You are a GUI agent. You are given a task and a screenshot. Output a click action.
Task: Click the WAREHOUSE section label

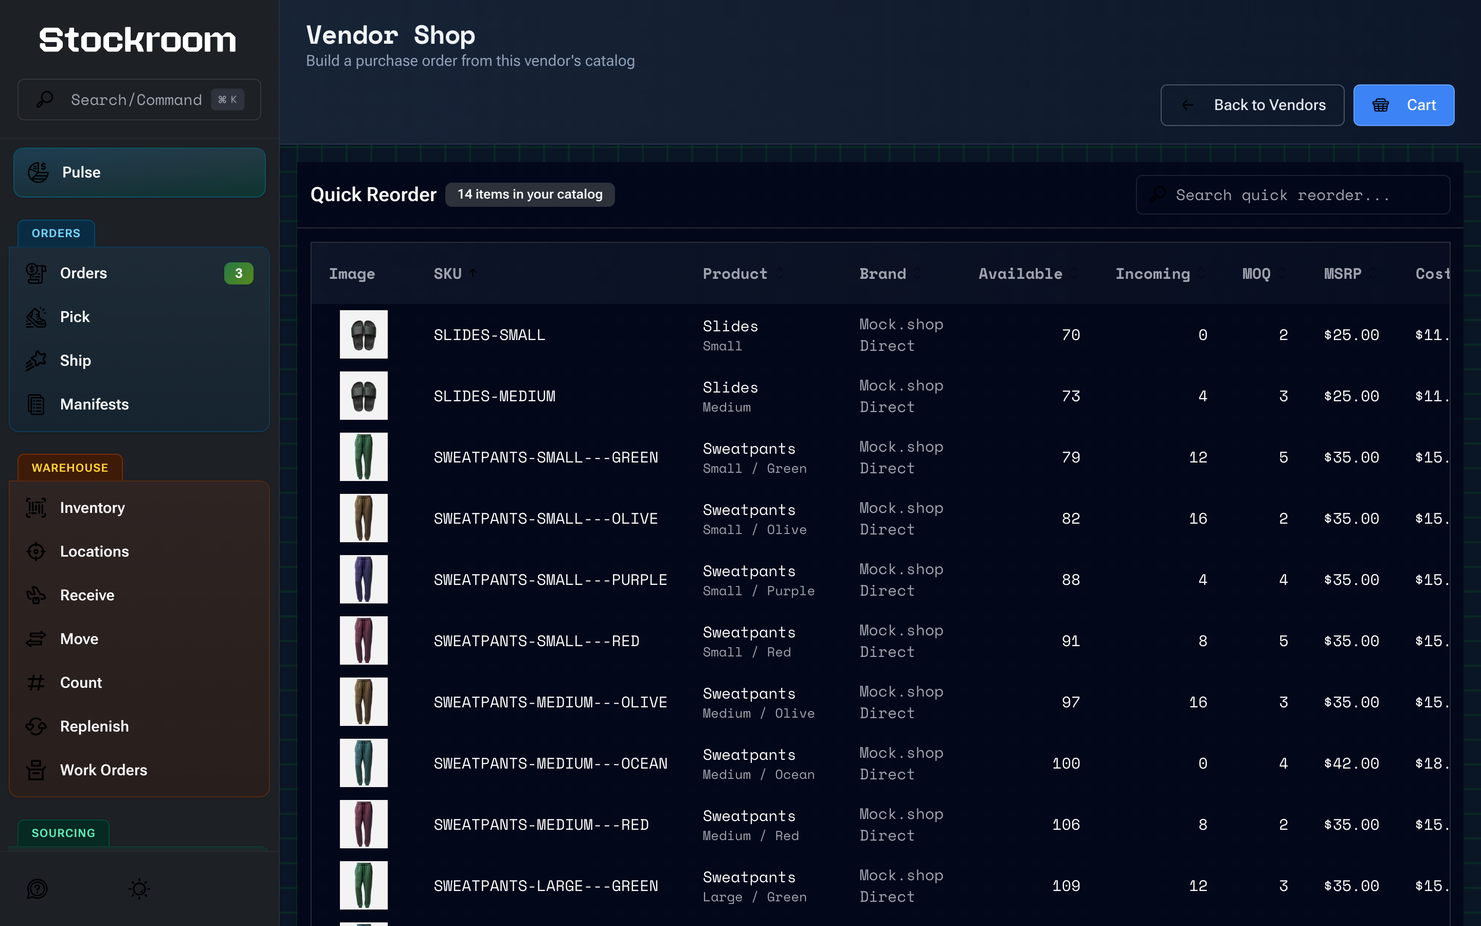[x=70, y=468]
